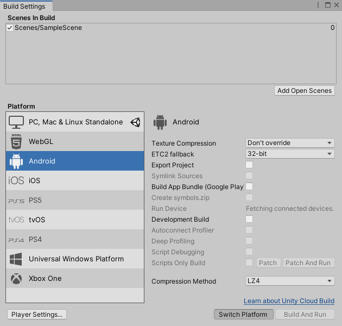Click the scene index 0 value
This screenshot has width=342, height=326.
(x=332, y=28)
